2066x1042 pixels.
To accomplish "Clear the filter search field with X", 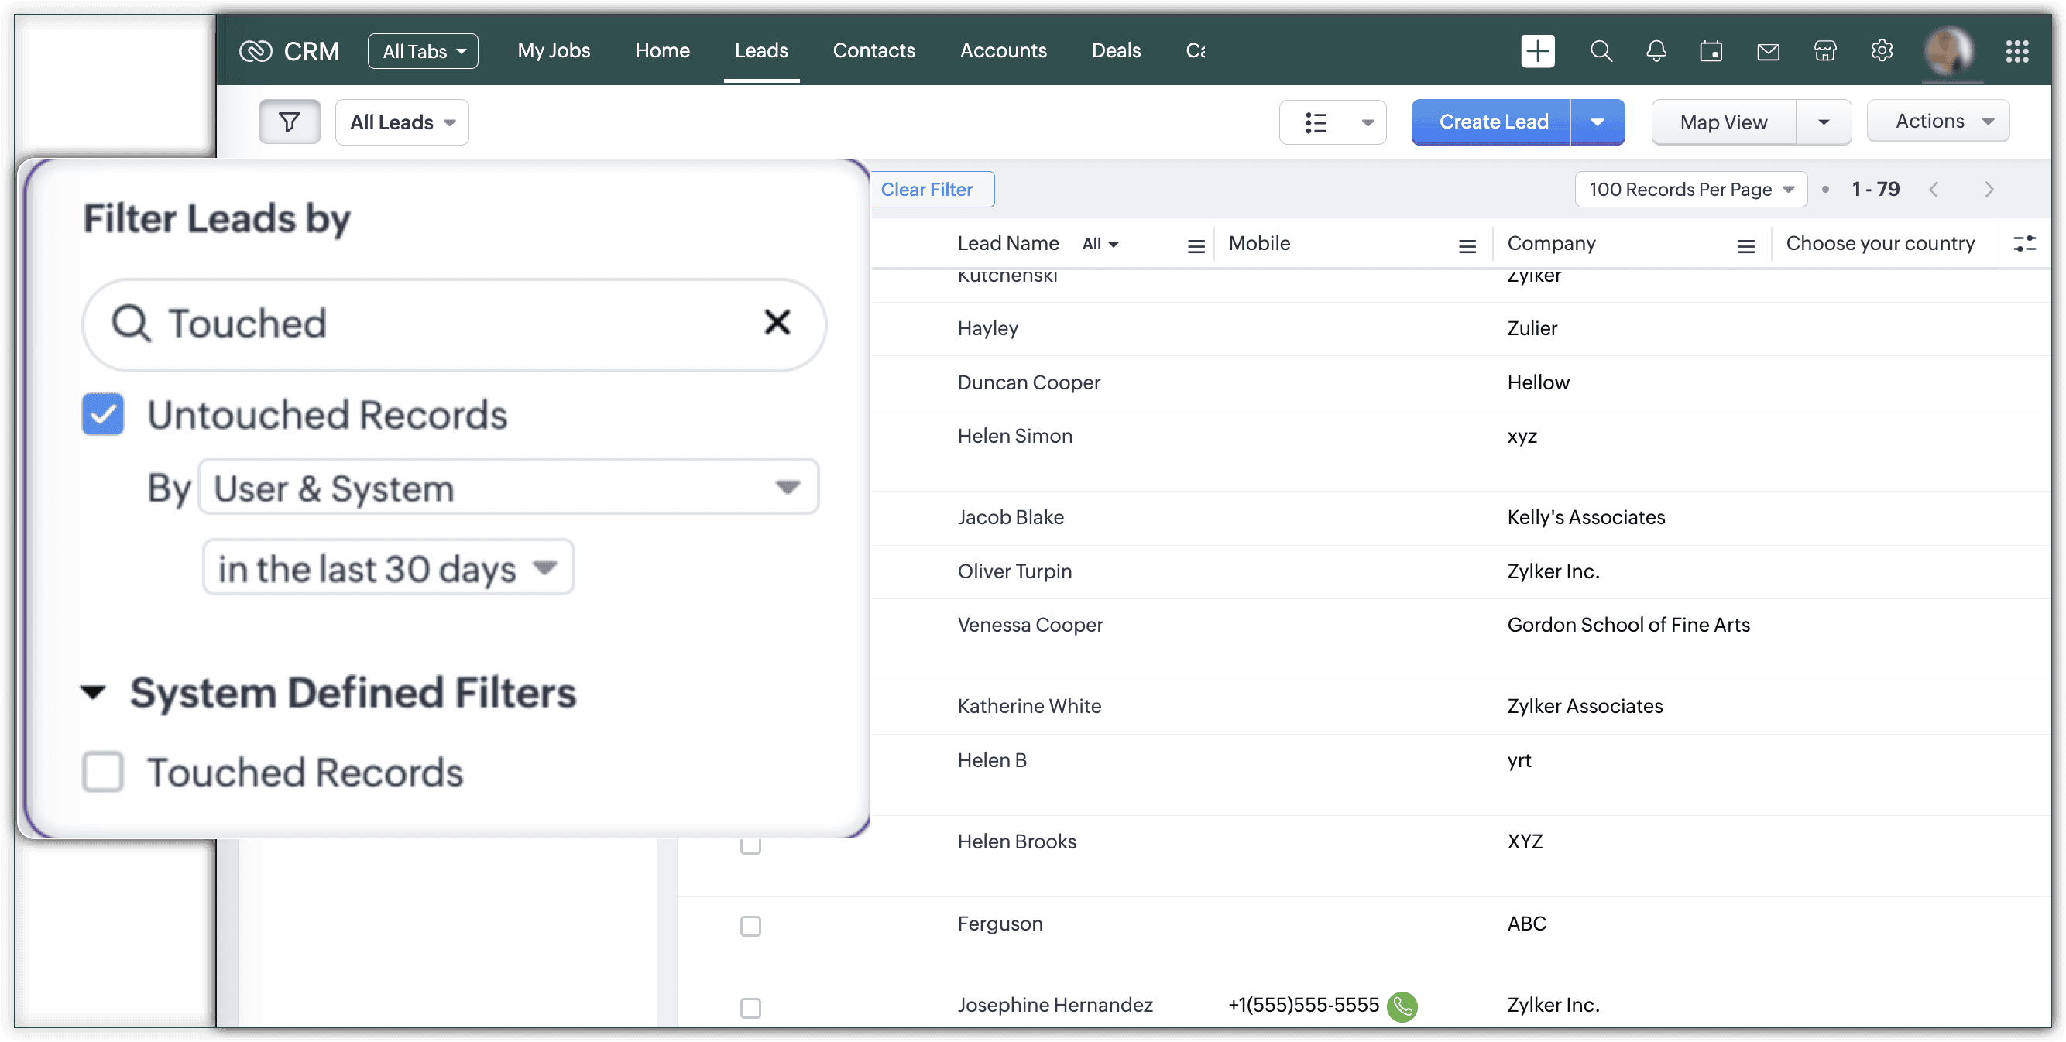I will tap(777, 323).
